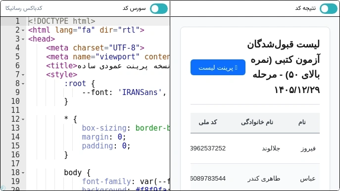Click the national code 3962537252
The height and width of the screenshot is (191, 340).
208,148
